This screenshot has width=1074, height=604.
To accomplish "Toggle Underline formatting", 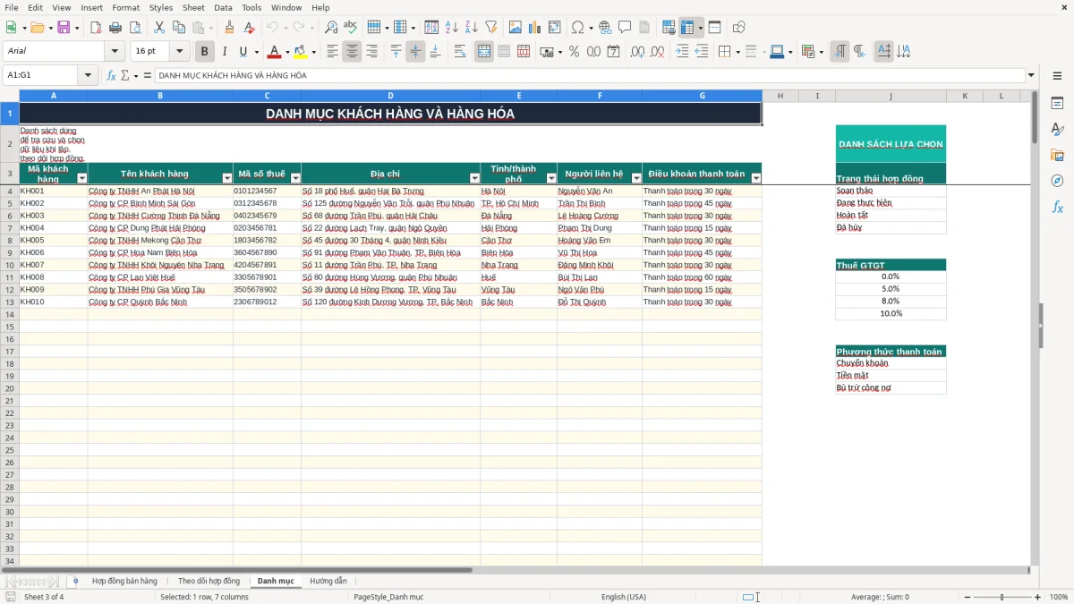I will [244, 52].
